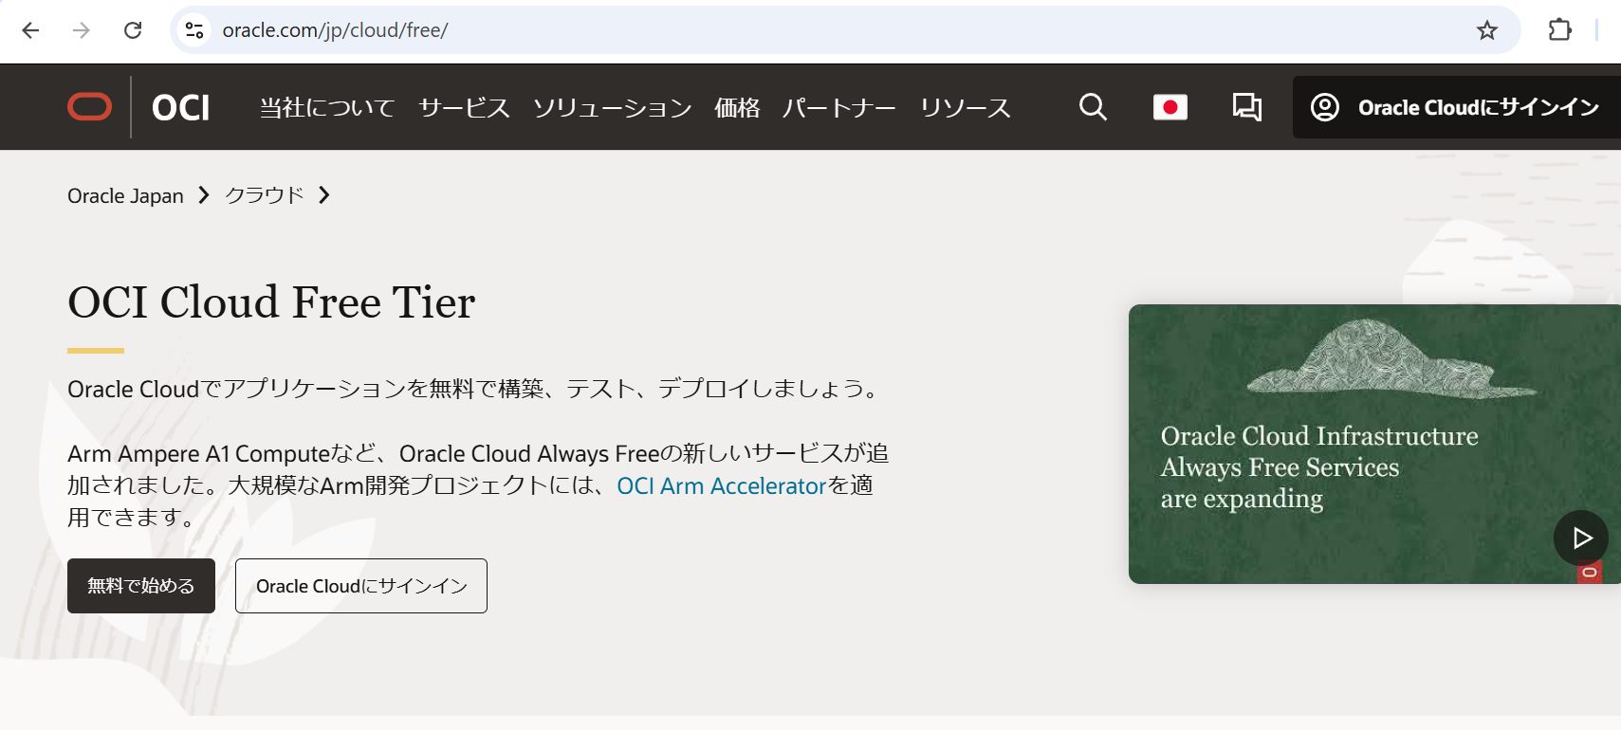Open the green Oracle Cloud Infrastructure video thumbnail
1621x730 pixels.
tap(1374, 444)
